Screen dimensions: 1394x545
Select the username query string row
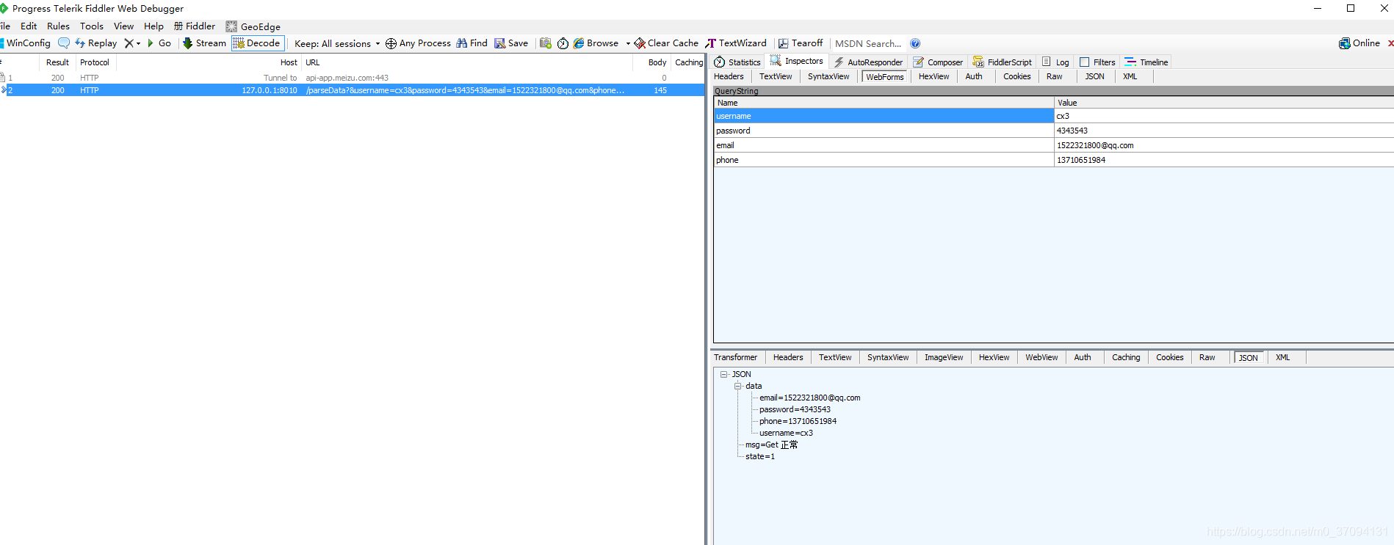[x=1054, y=116]
